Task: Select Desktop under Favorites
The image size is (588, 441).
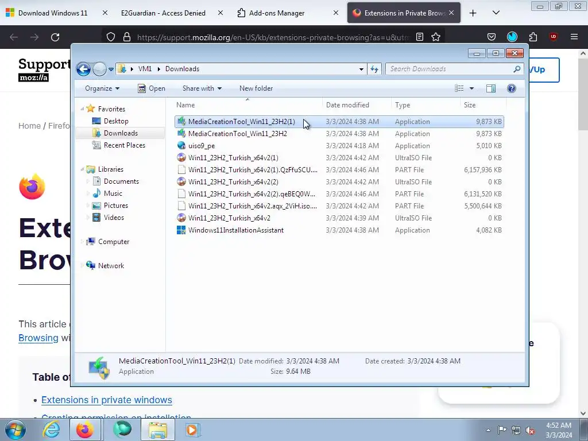Action: point(116,121)
